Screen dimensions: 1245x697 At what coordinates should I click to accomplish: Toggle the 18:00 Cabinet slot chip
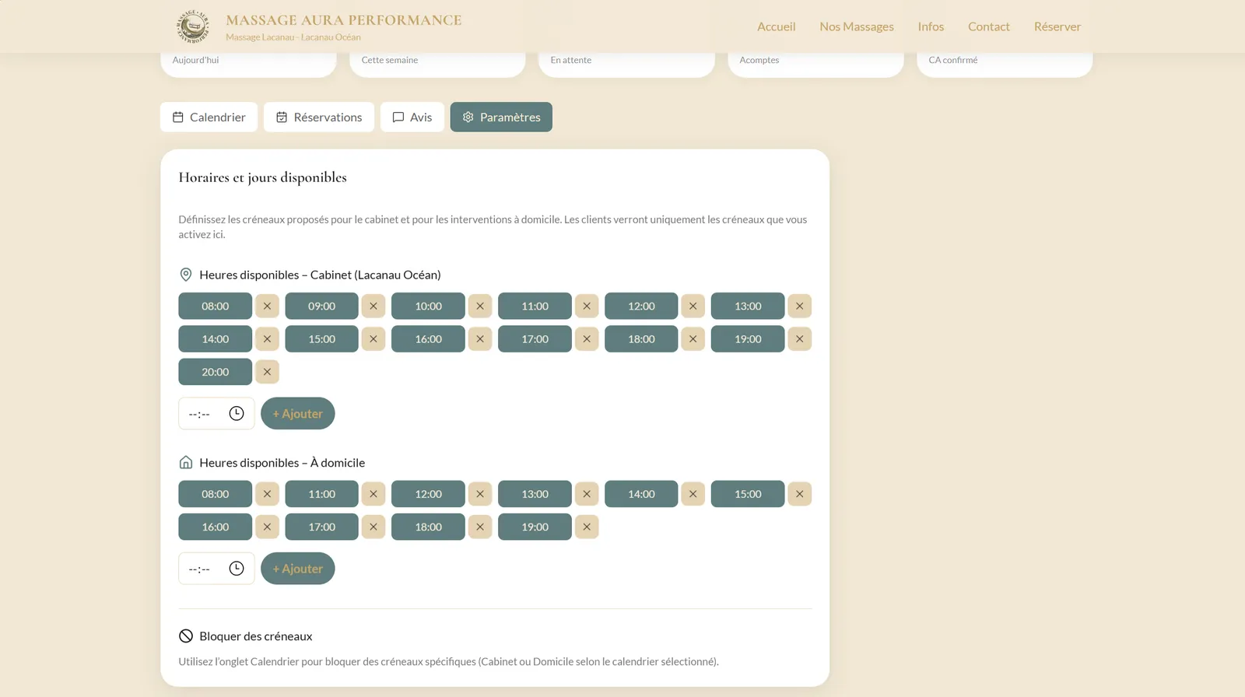point(641,339)
